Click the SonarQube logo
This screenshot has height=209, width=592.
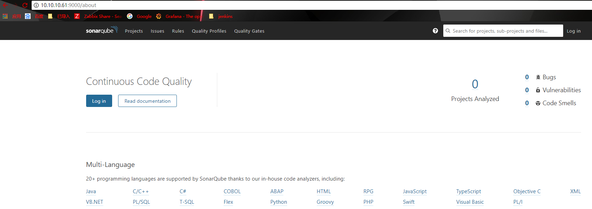pyautogui.click(x=102, y=31)
